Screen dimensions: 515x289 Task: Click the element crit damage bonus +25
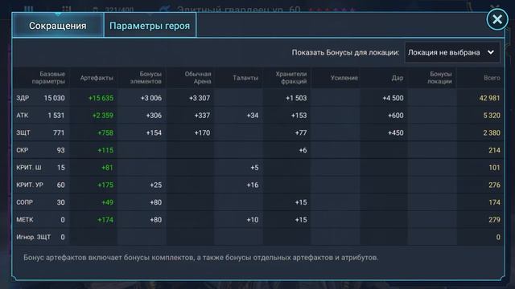(155, 185)
